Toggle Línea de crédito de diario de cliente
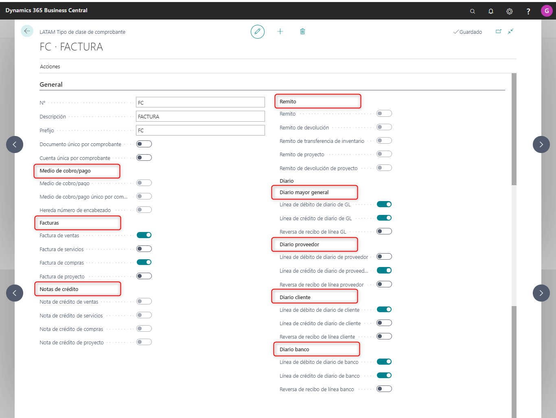The width and height of the screenshot is (556, 418). coord(384,323)
